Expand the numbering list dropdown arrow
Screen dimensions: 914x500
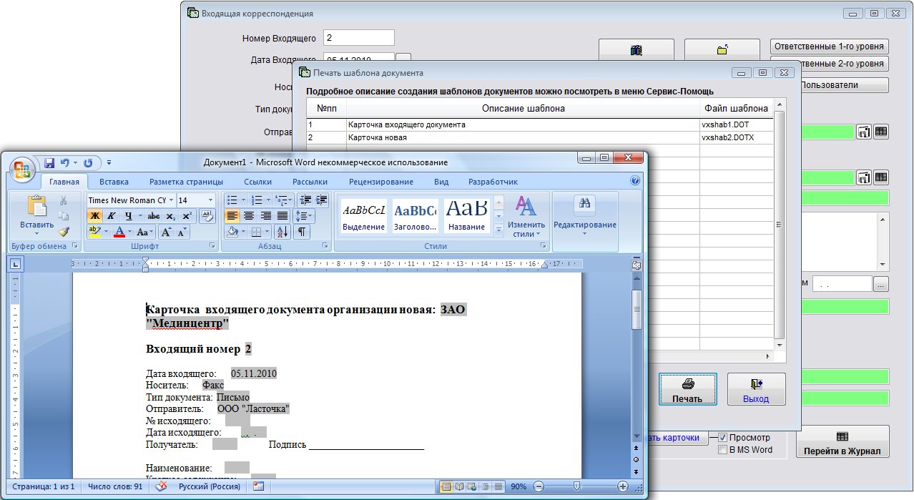267,200
